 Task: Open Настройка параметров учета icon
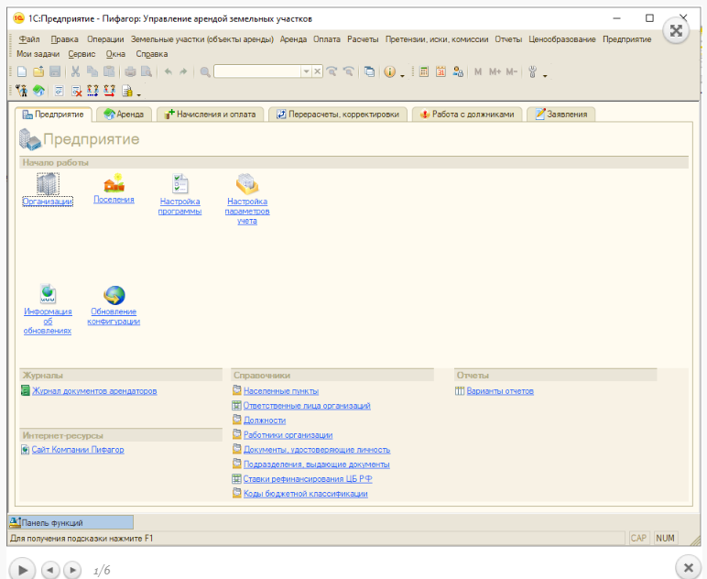point(247,183)
